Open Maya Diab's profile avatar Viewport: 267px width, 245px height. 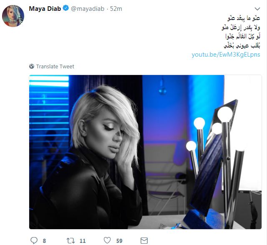tap(13, 16)
